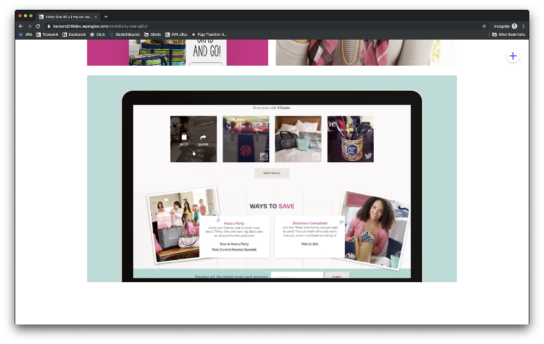Open the utensil holder photo
The height and width of the screenshot is (344, 544).
(x=350, y=139)
